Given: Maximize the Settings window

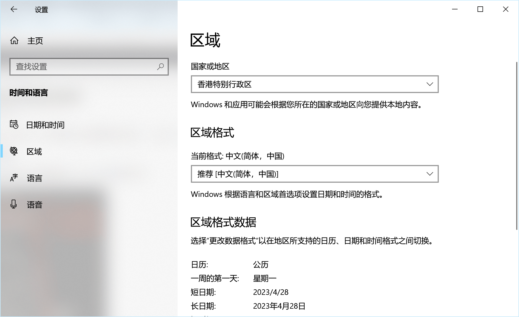Looking at the screenshot, I should (480, 9).
